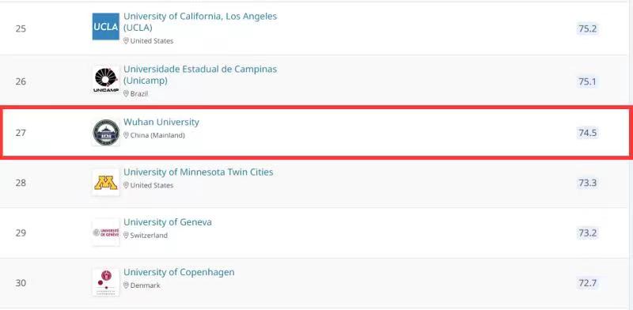The width and height of the screenshot is (633, 310).
Task: Open Universidade Estadual de Campinas link
Action: point(200,74)
